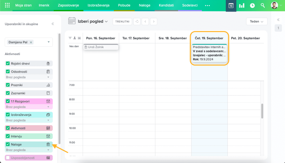Click the search magnifier icon
The width and height of the screenshot is (285, 163).
[x=263, y=6]
